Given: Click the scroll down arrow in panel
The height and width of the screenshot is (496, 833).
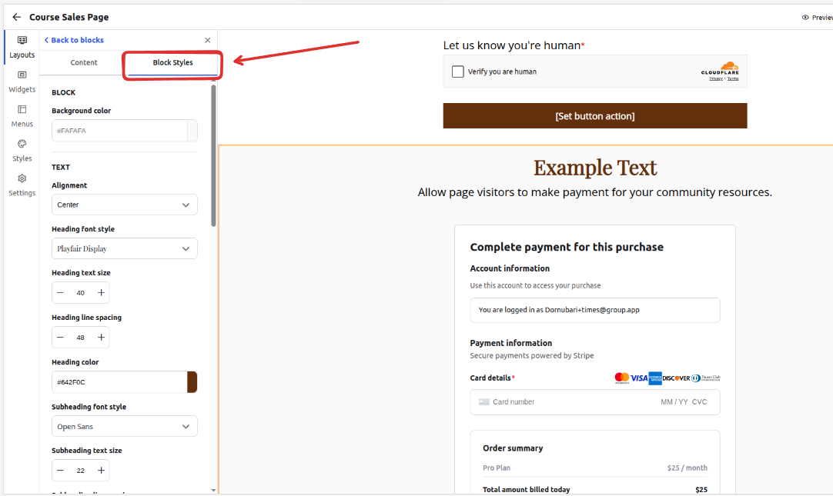Looking at the screenshot, I should point(213,490).
